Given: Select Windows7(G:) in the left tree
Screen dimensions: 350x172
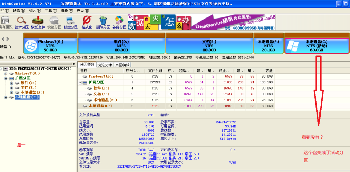Looking at the screenshot, I should pos(27,74).
